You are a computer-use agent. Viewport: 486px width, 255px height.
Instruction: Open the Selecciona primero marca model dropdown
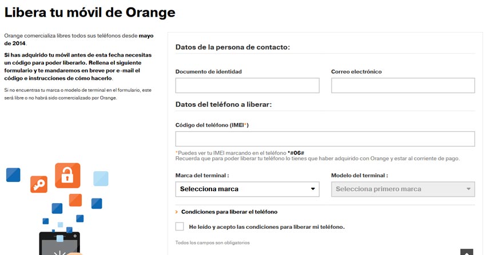tap(403, 189)
